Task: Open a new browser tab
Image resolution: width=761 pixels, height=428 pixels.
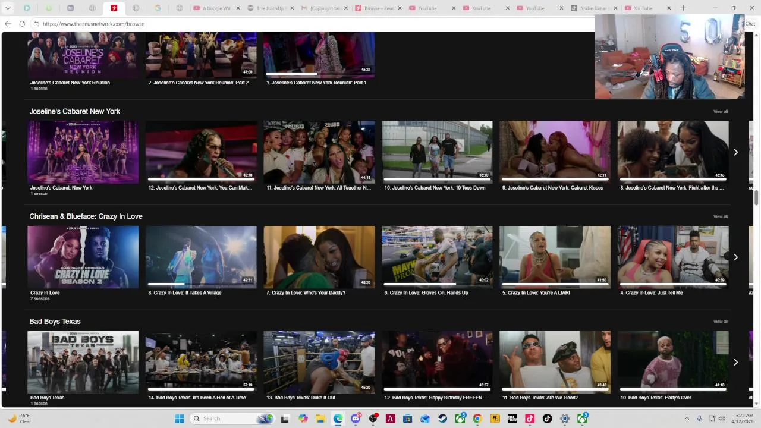Action: point(683,8)
